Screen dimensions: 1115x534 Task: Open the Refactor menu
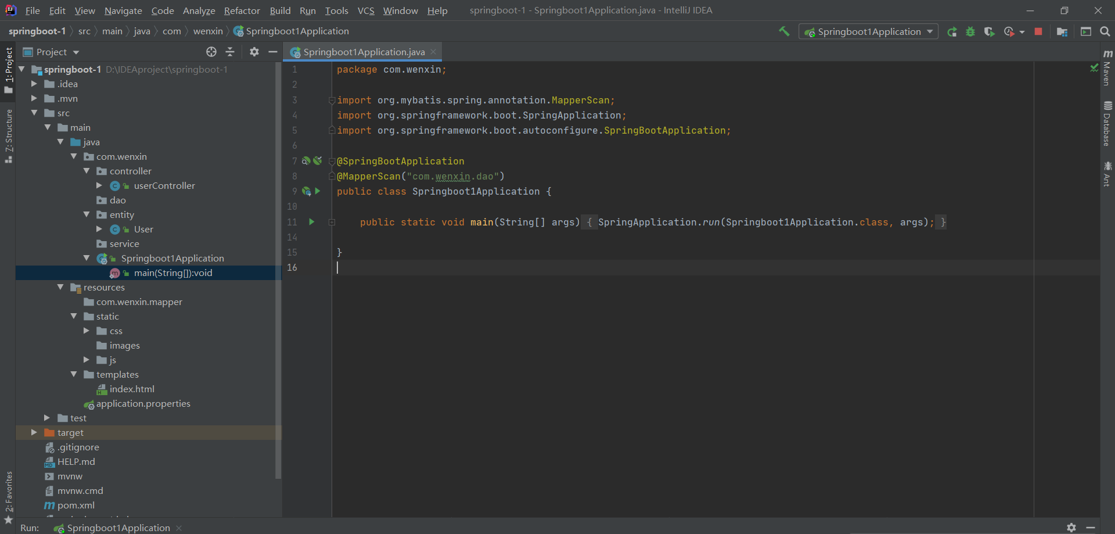pos(242,10)
